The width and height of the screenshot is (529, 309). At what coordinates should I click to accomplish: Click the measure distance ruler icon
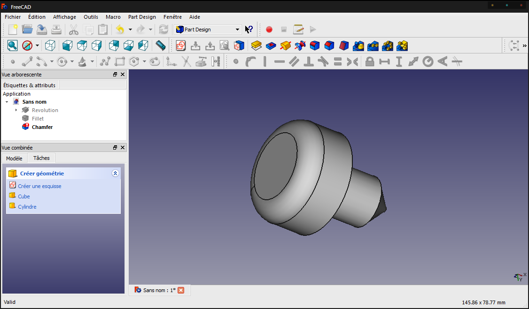click(x=160, y=45)
